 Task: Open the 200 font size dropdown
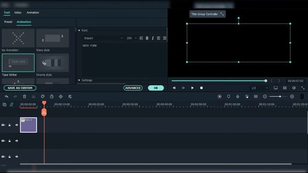[x=131, y=38]
